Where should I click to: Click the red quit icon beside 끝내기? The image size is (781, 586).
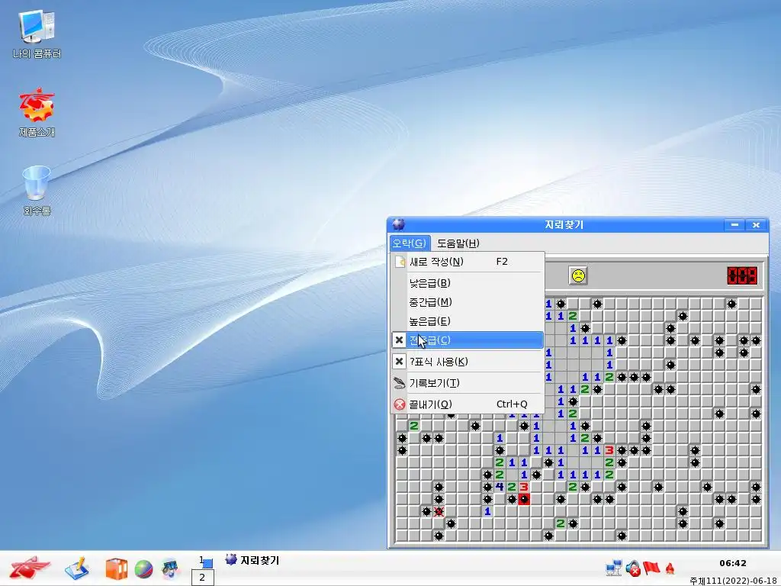pos(400,404)
